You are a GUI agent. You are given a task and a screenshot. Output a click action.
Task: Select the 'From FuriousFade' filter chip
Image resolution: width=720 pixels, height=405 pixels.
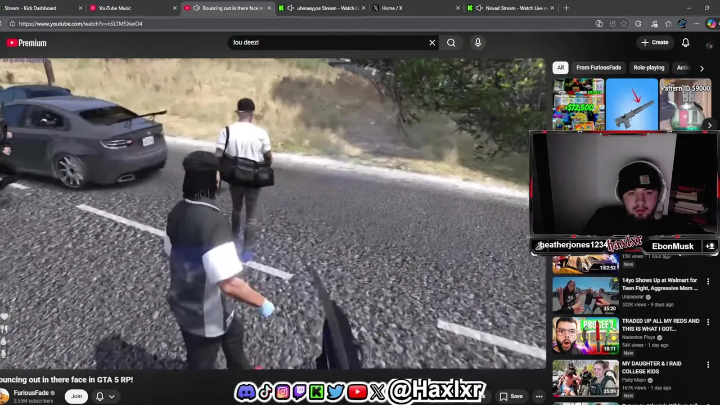[x=598, y=67]
